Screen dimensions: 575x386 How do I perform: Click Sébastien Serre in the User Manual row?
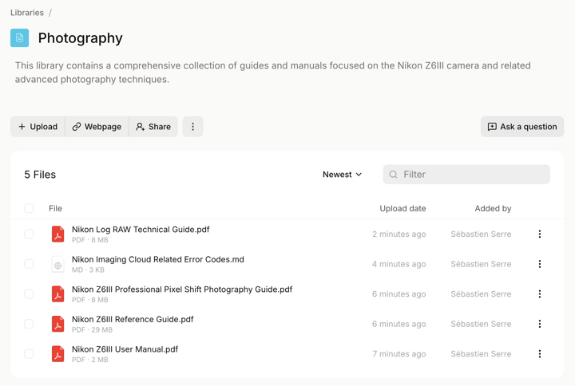click(x=481, y=354)
